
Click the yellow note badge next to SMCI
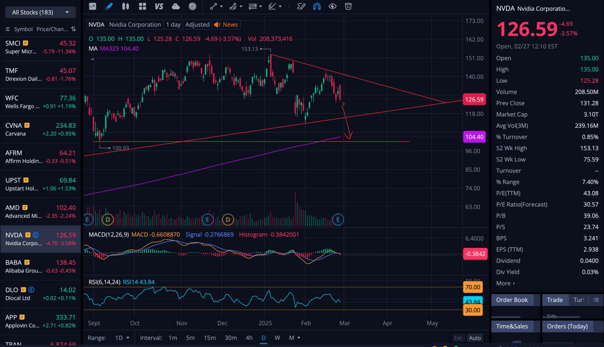pos(25,43)
